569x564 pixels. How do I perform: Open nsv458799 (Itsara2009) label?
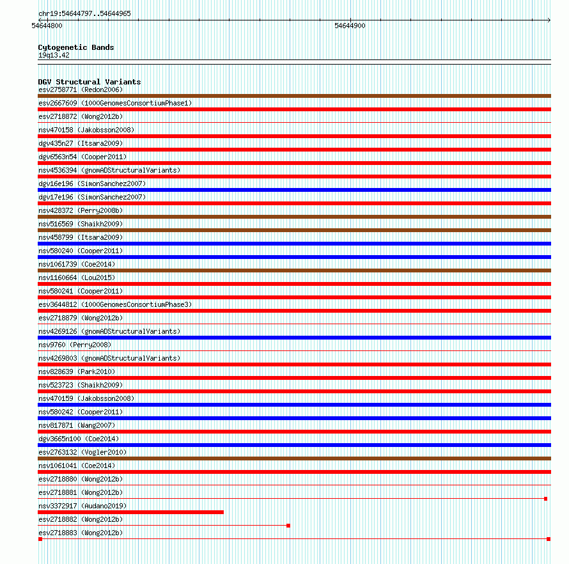point(81,237)
